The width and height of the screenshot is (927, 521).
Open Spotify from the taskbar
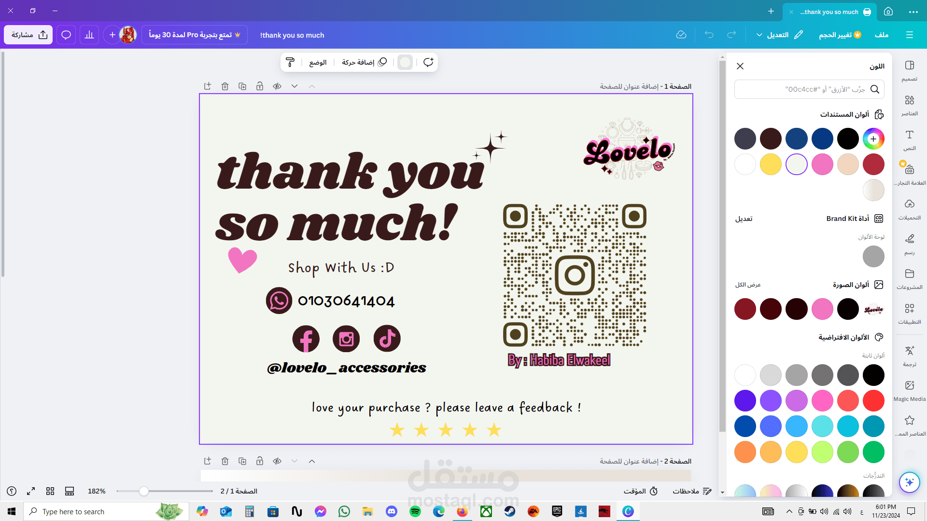pos(415,511)
